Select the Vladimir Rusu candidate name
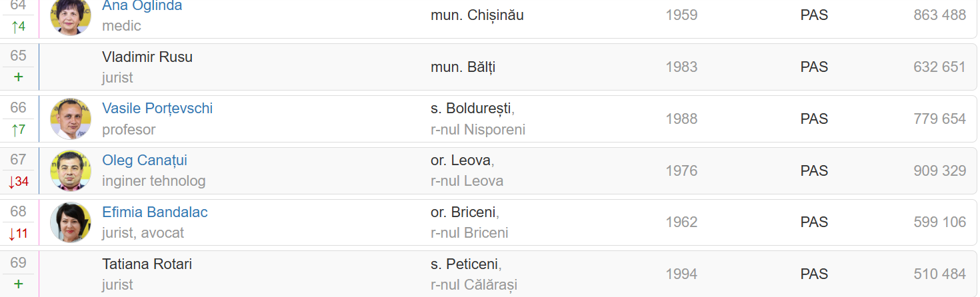Image resolution: width=980 pixels, height=297 pixels. [147, 57]
